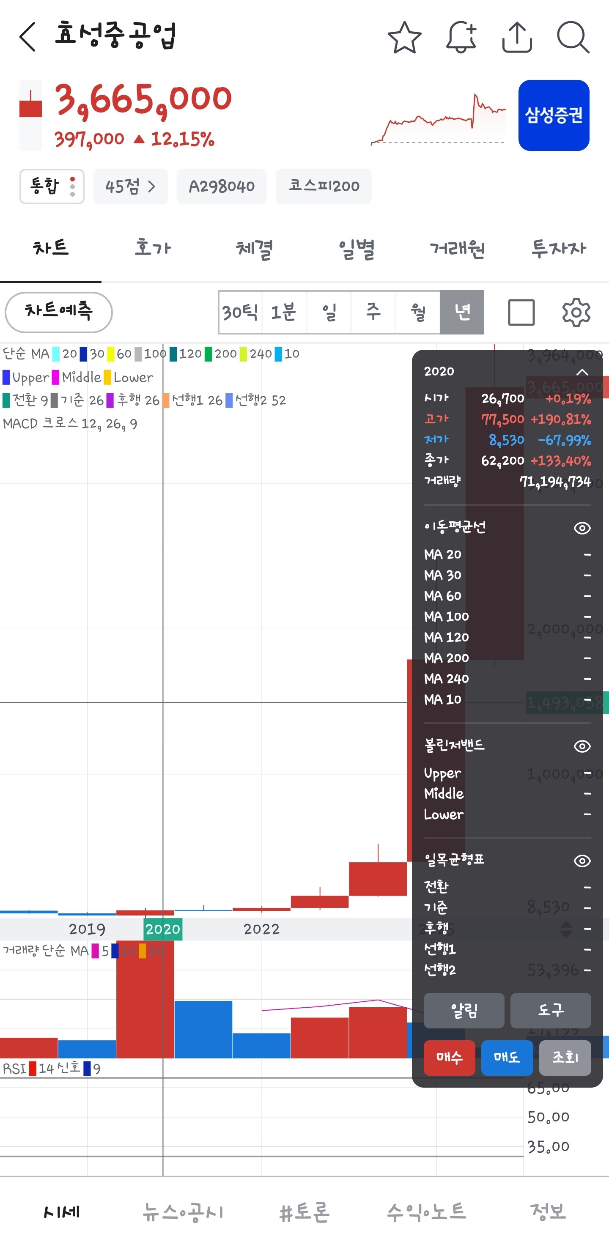Tap the small candlestick price icon
609x1250 pixels.
(x=30, y=115)
